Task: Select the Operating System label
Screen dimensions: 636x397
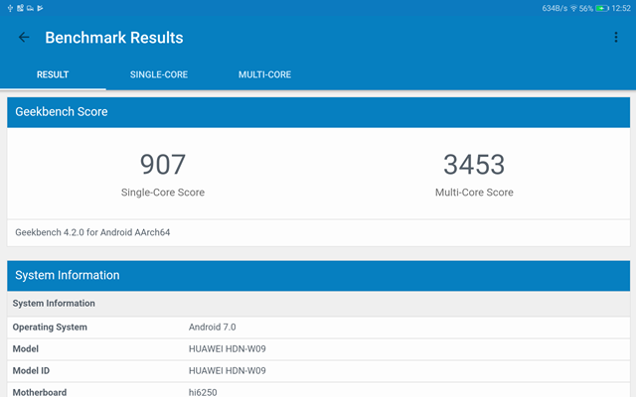Action: (50, 328)
